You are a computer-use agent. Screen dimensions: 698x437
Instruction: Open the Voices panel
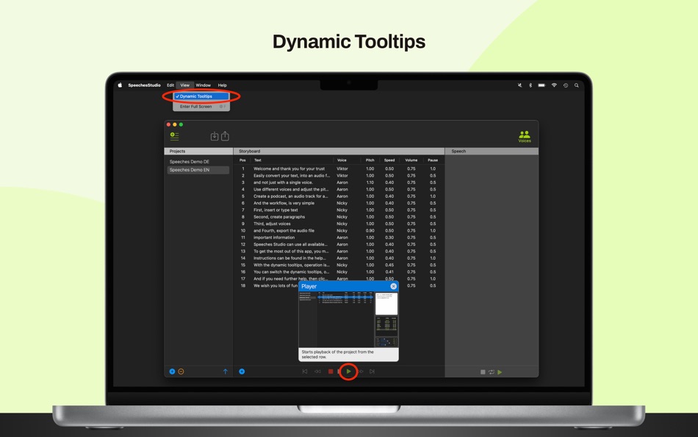(x=525, y=135)
